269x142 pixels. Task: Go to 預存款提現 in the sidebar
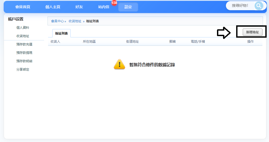24,53
